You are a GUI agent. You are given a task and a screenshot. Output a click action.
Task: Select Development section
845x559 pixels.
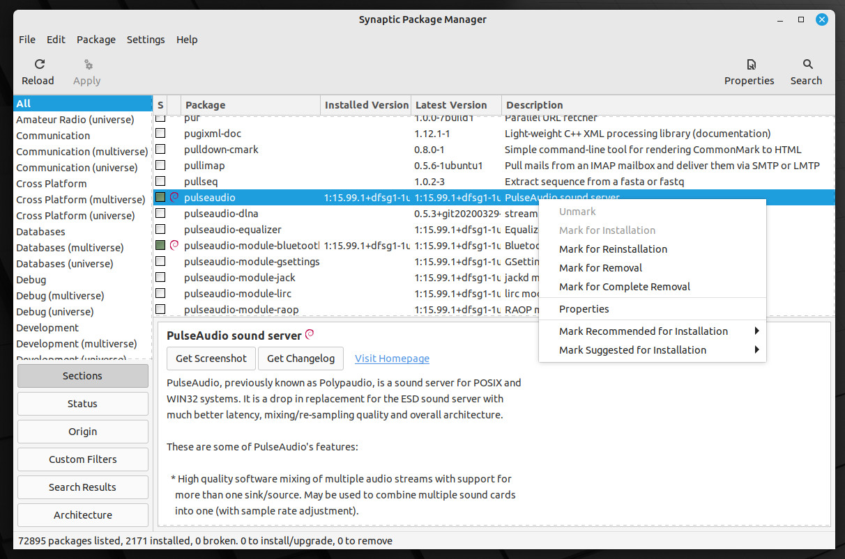(x=82, y=328)
